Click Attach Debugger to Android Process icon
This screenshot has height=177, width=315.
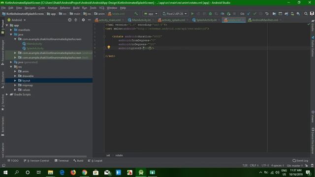coord(228,14)
